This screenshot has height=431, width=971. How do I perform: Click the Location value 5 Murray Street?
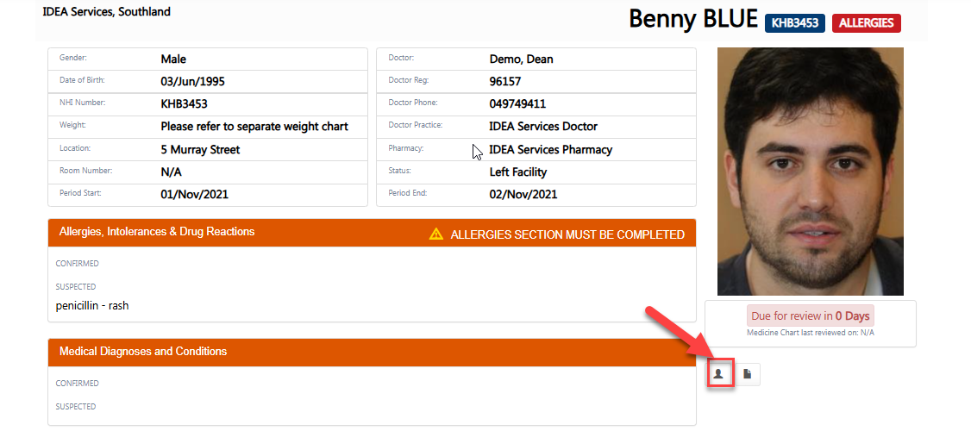point(200,149)
